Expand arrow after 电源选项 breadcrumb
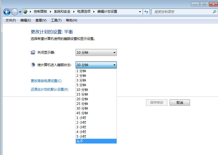Screen dimensions: 218x155 pyautogui.click(x=94, y=12)
